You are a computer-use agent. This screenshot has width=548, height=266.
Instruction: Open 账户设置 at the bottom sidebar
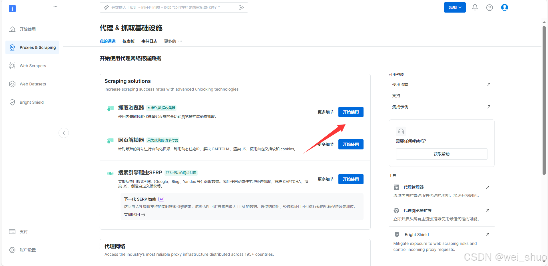coord(27,250)
